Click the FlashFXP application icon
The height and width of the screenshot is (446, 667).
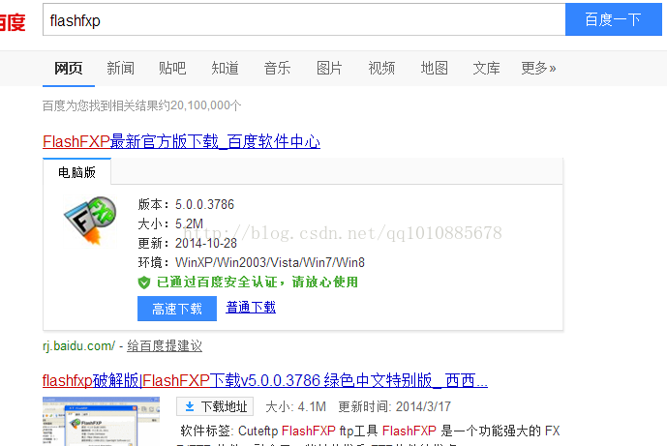[x=90, y=222]
